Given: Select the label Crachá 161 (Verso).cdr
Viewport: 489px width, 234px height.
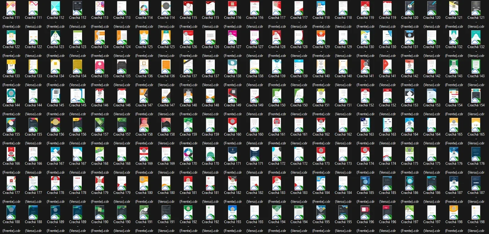Looking at the screenshot, I should coord(299,139).
